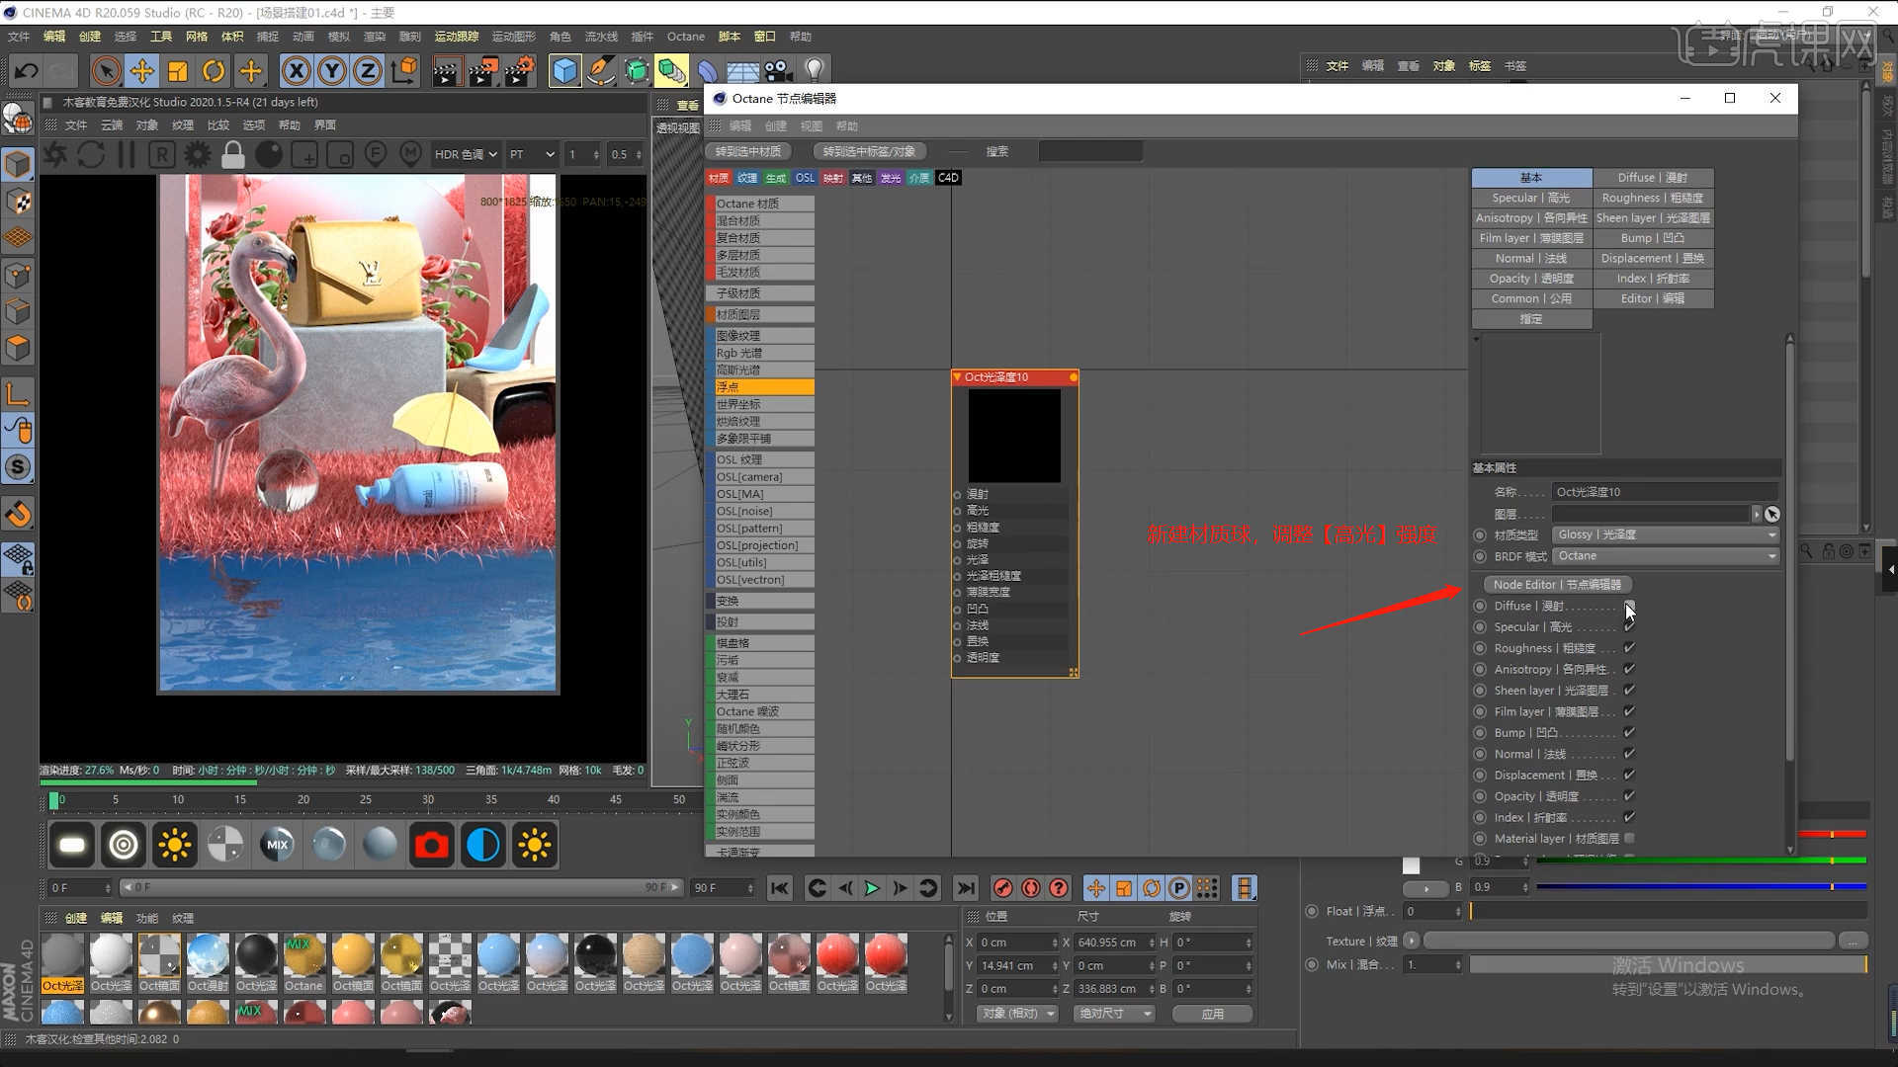This screenshot has width=1898, height=1067.
Task: Toggle the Material layer checkbox
Action: pos(1629,839)
